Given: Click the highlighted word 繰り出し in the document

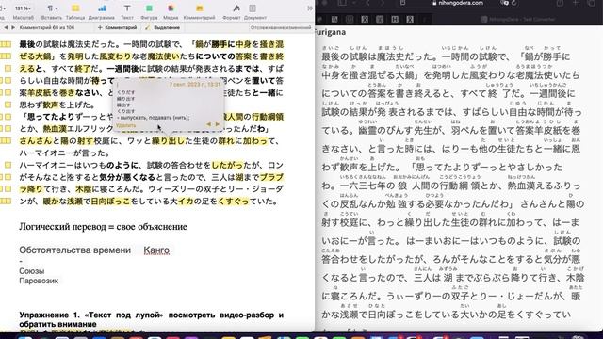Looking at the screenshot, I should click(168, 141).
